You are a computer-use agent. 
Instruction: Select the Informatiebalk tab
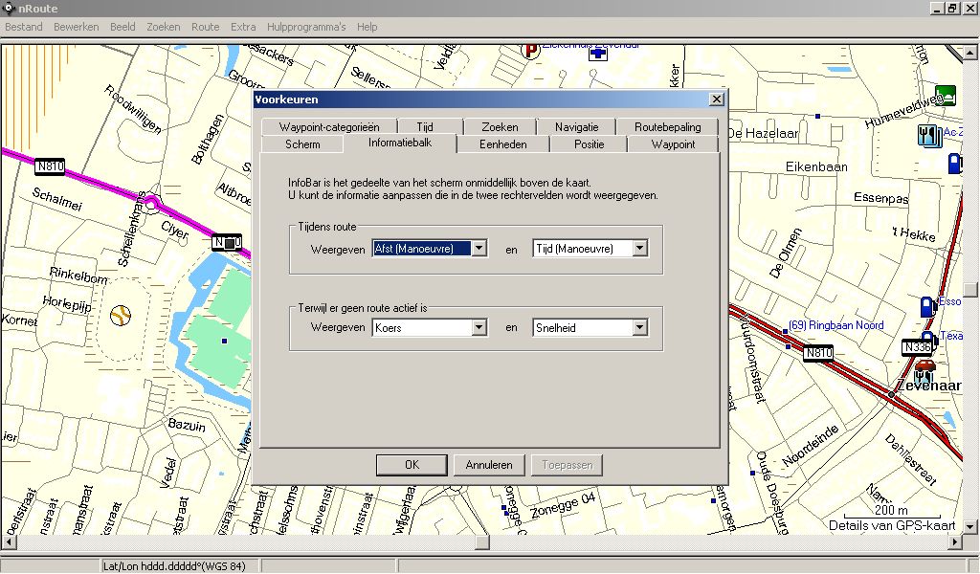click(400, 143)
